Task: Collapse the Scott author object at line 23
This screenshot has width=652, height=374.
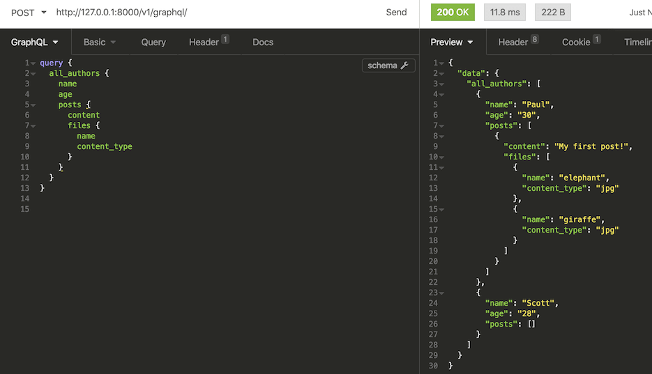Action: (x=441, y=293)
